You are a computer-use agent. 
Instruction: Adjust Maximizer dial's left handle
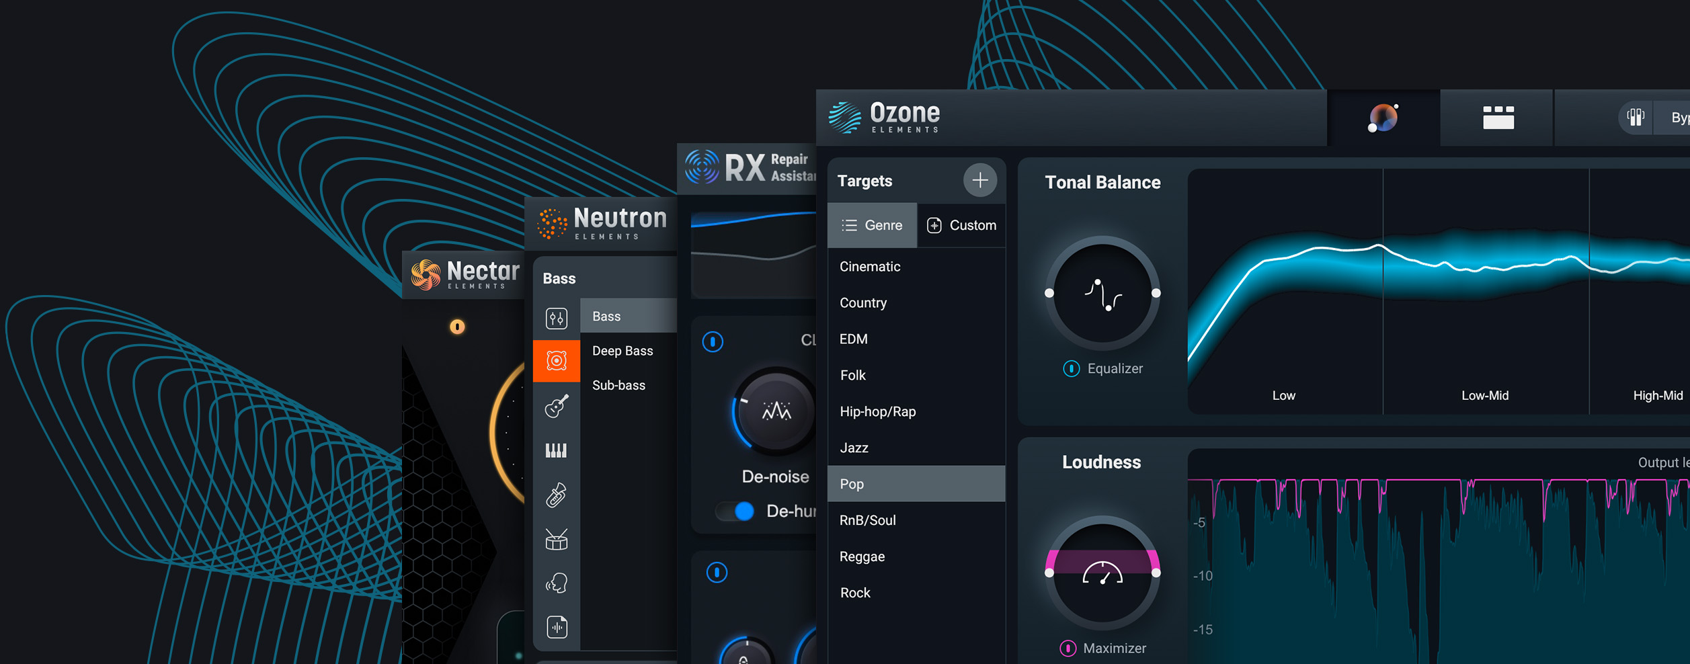pyautogui.click(x=1049, y=573)
